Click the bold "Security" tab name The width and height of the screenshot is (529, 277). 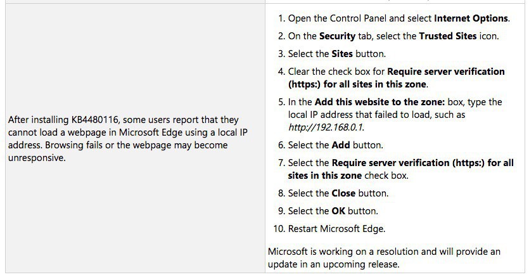[337, 36]
